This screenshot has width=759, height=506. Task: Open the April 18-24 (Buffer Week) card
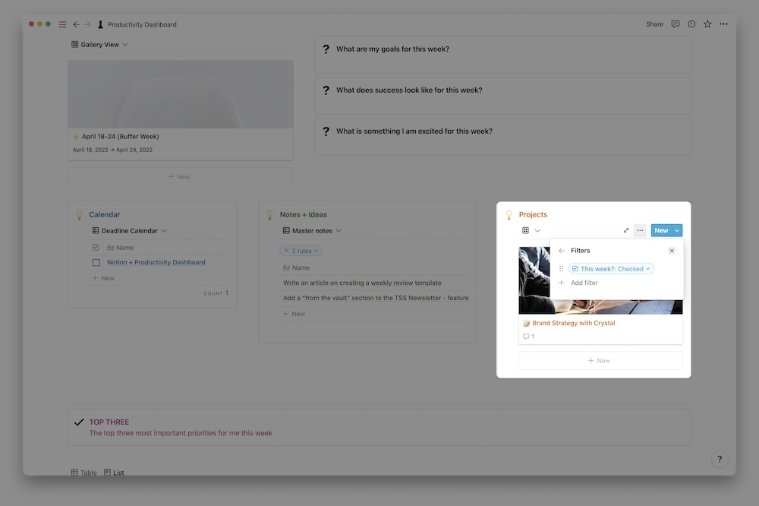coord(181,110)
